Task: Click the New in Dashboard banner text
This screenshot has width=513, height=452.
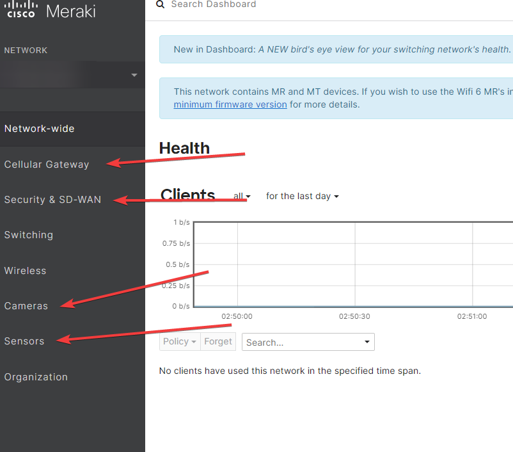Action: pos(342,49)
